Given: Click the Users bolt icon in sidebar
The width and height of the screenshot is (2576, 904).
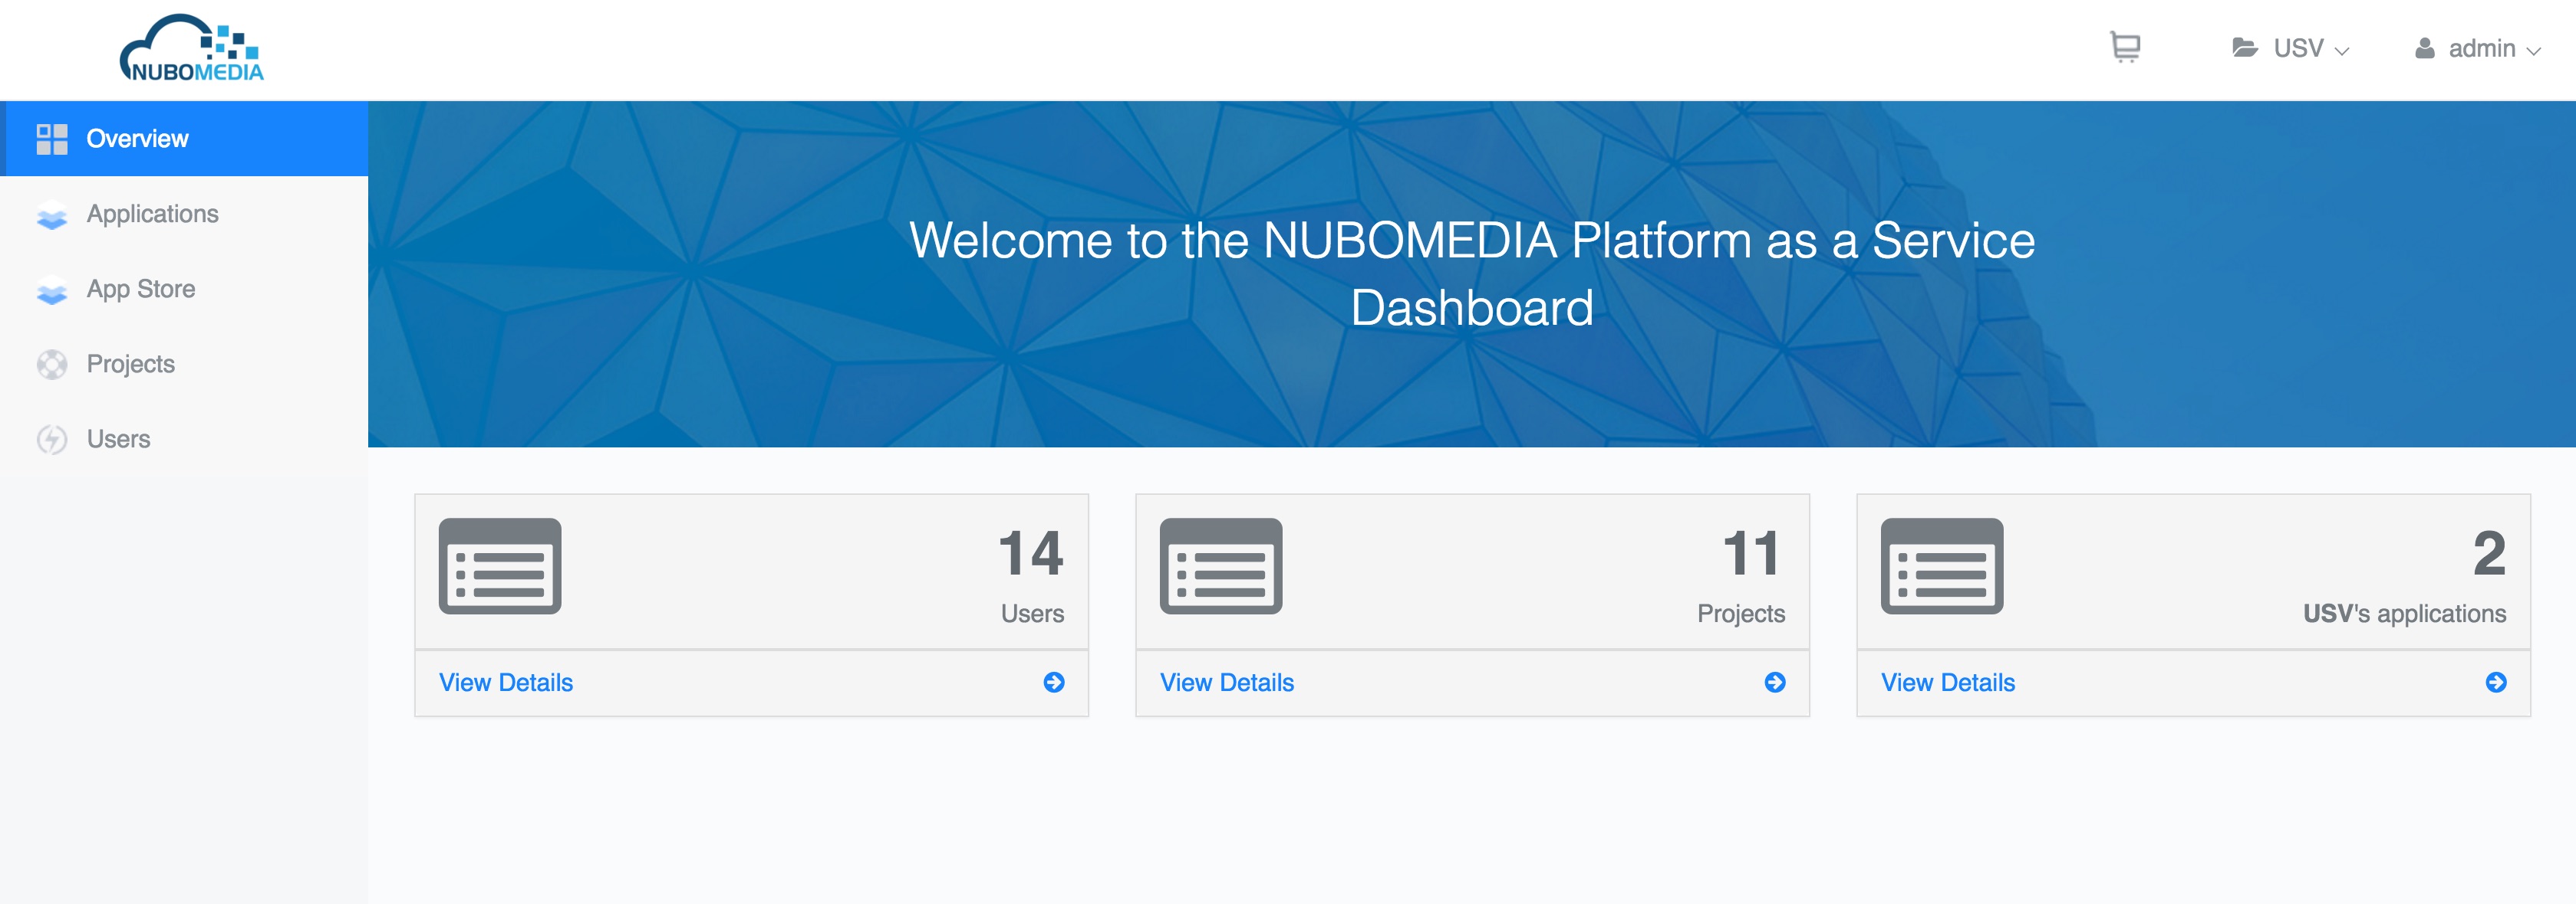Looking at the screenshot, I should (52, 440).
